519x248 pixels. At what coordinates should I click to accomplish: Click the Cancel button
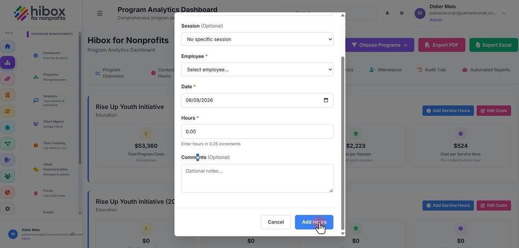276,222
